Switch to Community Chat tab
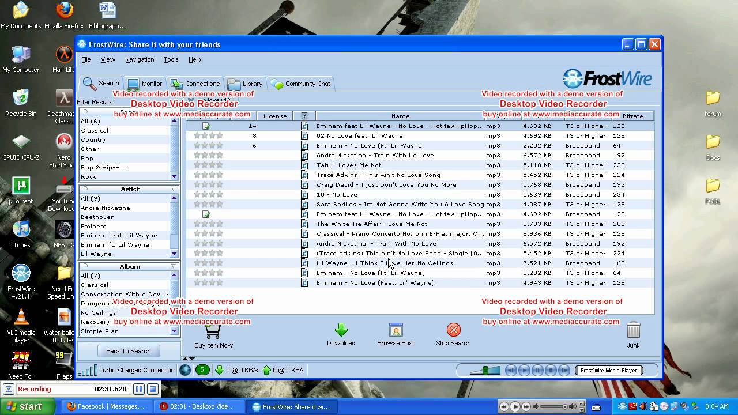Image resolution: width=738 pixels, height=415 pixels. coord(300,84)
